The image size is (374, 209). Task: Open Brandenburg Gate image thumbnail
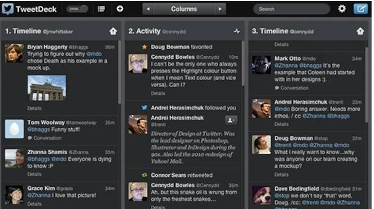point(47,88)
